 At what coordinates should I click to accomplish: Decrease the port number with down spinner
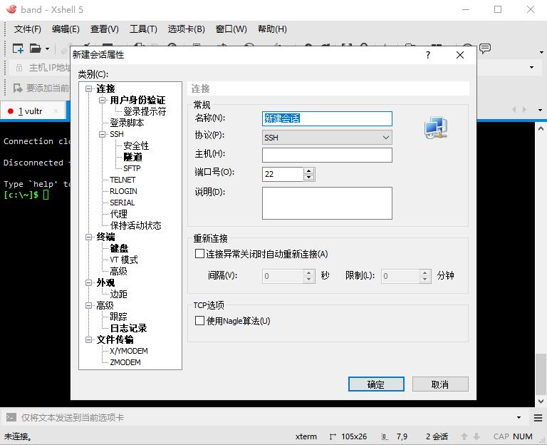point(308,178)
